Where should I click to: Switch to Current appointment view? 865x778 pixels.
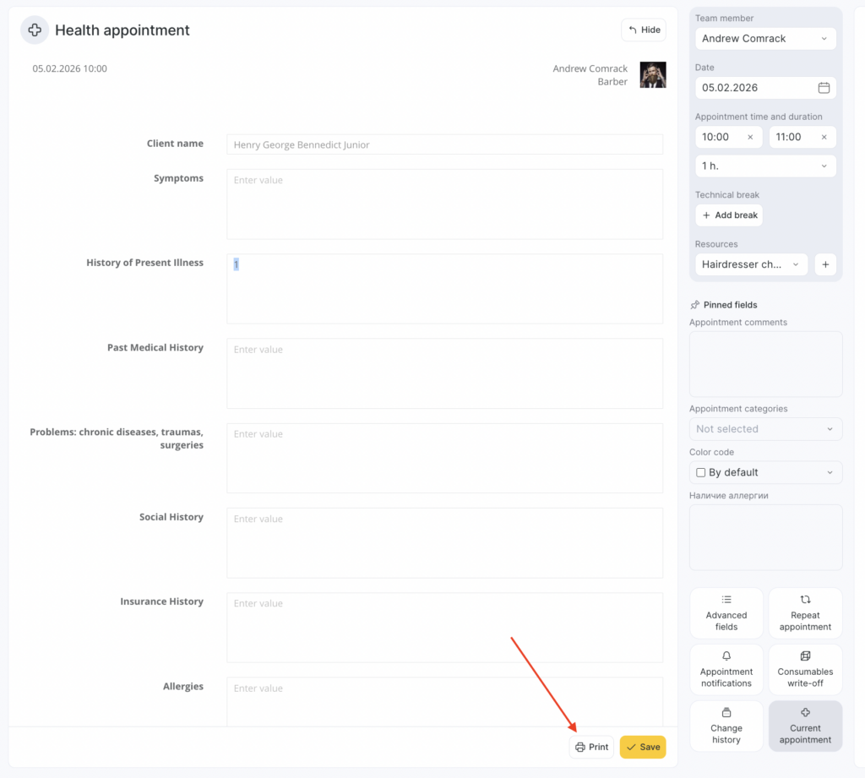[x=805, y=728]
